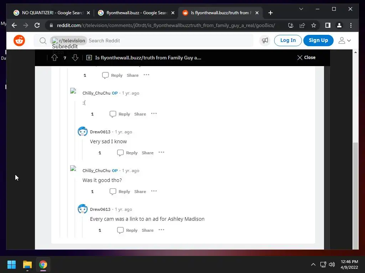Click the post type icon beside the title

click(x=89, y=58)
